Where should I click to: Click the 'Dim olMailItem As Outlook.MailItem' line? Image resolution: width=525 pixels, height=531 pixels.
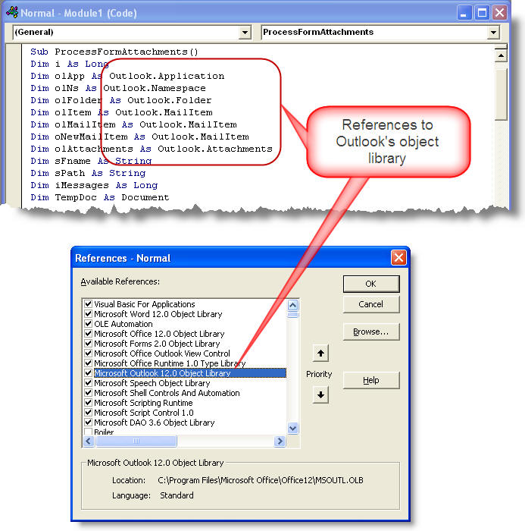pyautogui.click(x=133, y=124)
